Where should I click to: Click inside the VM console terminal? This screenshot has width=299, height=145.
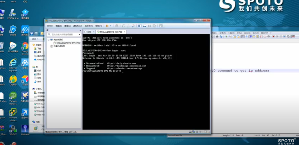point(146,82)
